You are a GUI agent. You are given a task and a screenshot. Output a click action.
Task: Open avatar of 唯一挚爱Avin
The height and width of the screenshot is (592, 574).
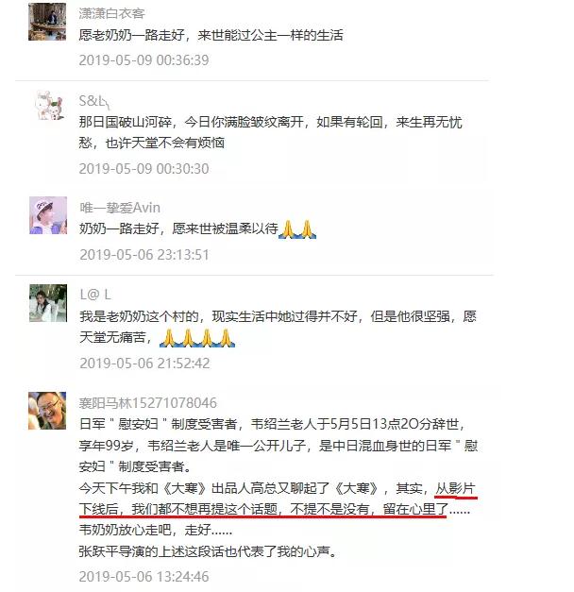48,215
